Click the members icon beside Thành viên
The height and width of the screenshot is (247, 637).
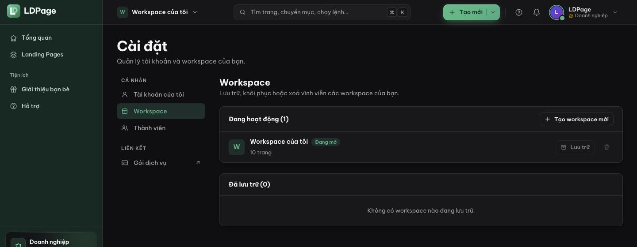coord(125,128)
